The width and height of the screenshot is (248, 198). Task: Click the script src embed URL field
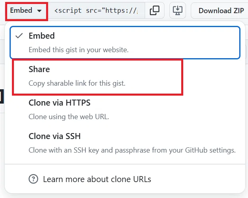tap(96, 11)
